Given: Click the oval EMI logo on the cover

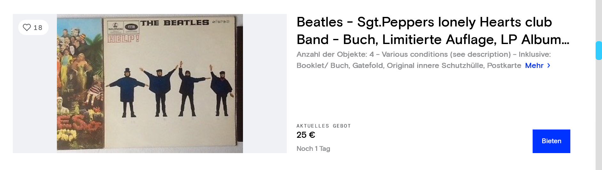Looking at the screenshot, I should point(131,27).
